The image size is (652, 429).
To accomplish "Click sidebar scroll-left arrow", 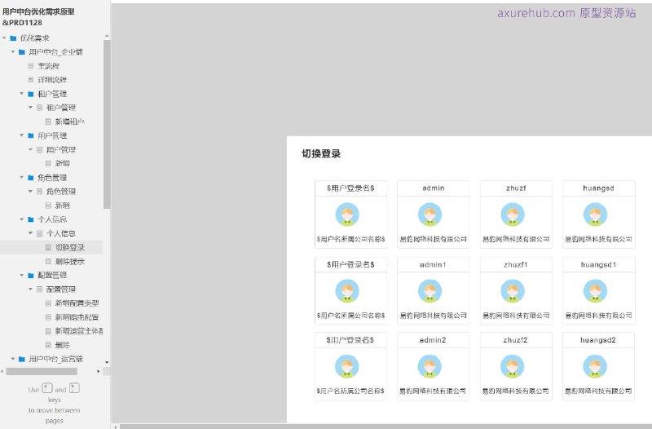I will (2, 371).
